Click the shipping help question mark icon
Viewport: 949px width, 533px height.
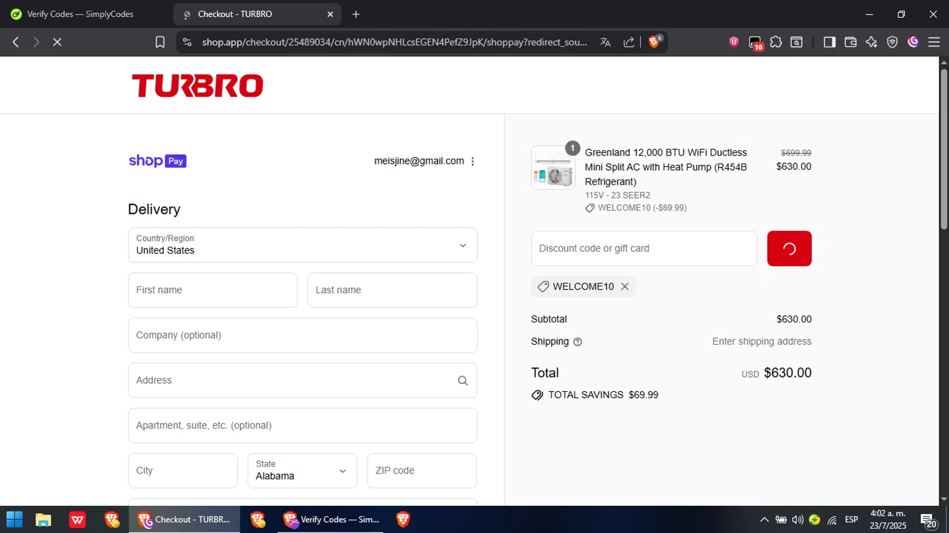(578, 342)
